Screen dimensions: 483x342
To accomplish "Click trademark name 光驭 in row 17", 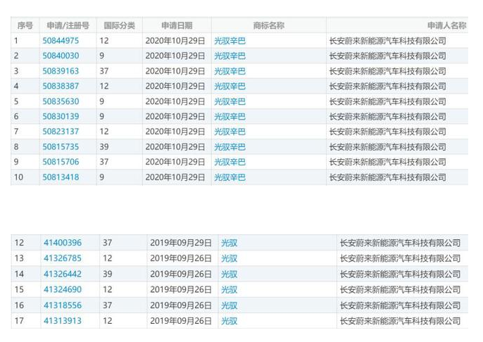I will 230,321.
